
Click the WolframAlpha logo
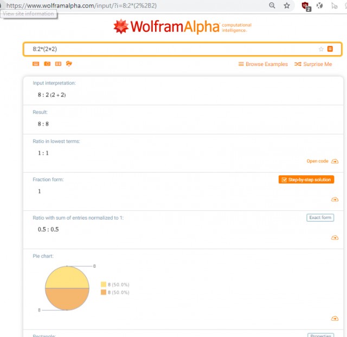click(182, 27)
